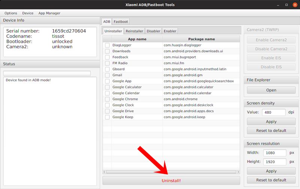Tick the Downloads app checkbox
The width and height of the screenshot is (300, 189).
point(107,51)
